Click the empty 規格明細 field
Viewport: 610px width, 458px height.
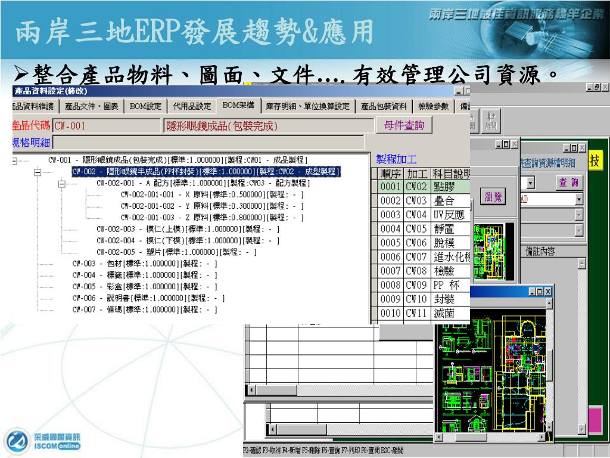[x=208, y=143]
